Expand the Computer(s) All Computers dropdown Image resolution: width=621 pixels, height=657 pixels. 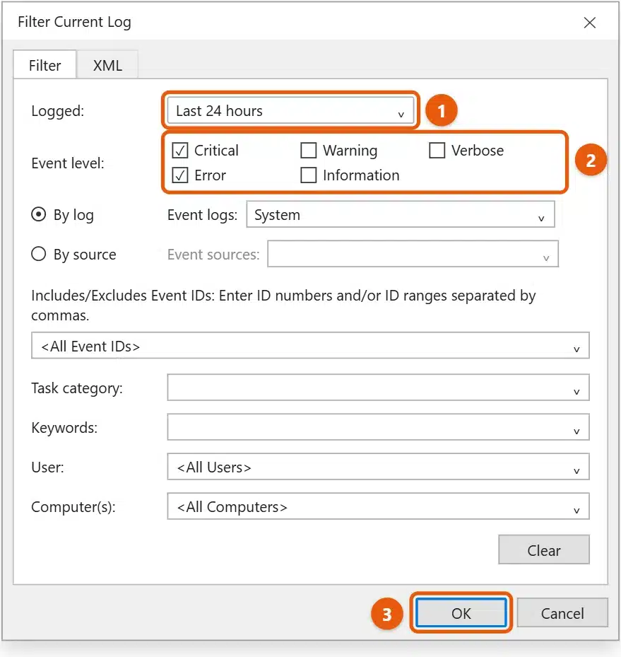[x=378, y=506]
